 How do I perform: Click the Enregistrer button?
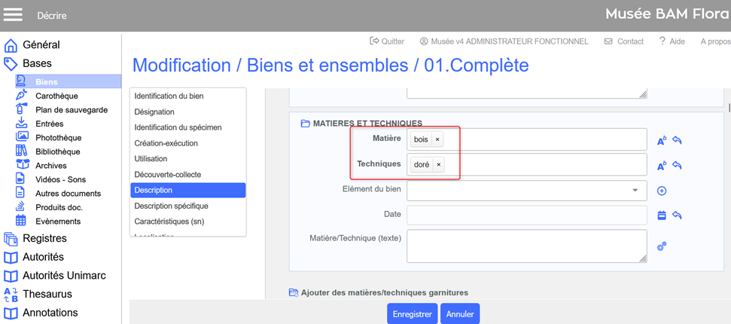pos(412,313)
